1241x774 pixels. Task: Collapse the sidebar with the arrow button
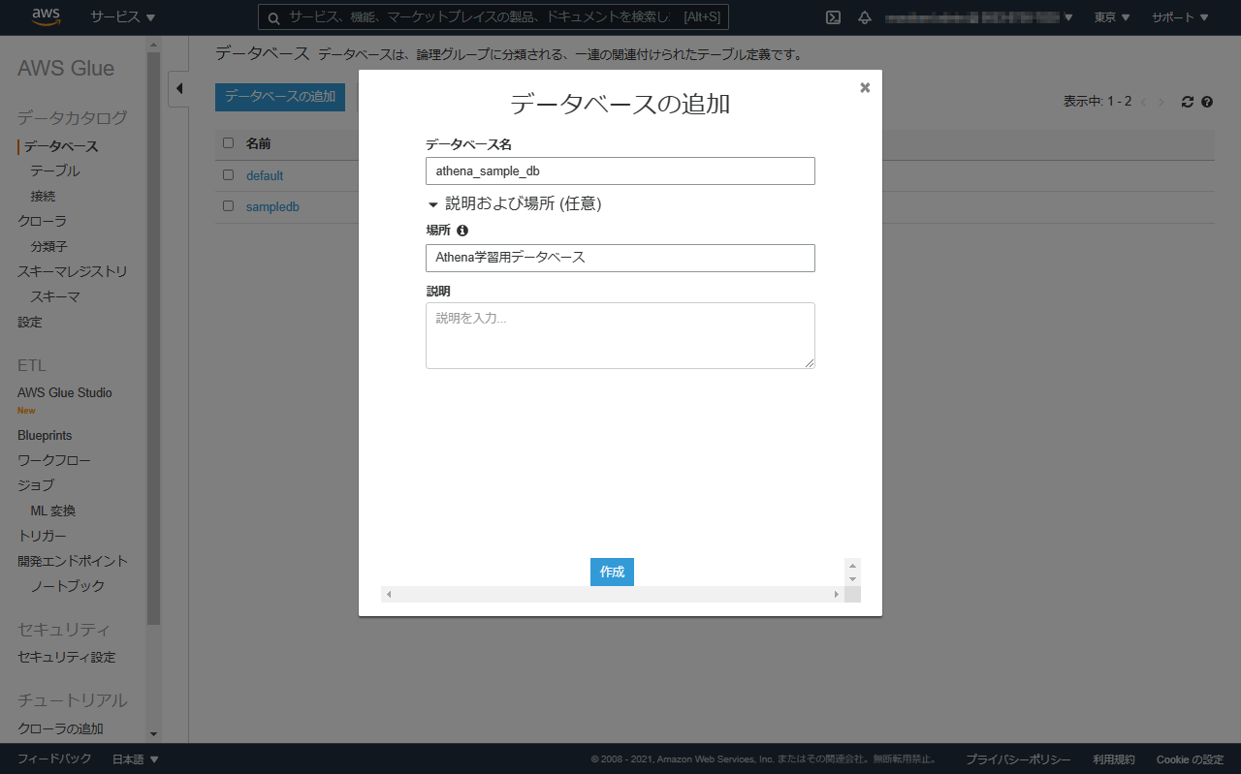tap(178, 88)
